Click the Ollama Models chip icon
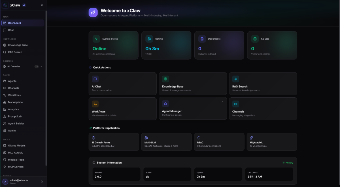 (5, 145)
